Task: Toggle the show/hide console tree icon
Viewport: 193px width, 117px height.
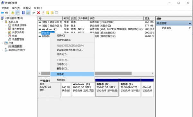Action: 17,13
